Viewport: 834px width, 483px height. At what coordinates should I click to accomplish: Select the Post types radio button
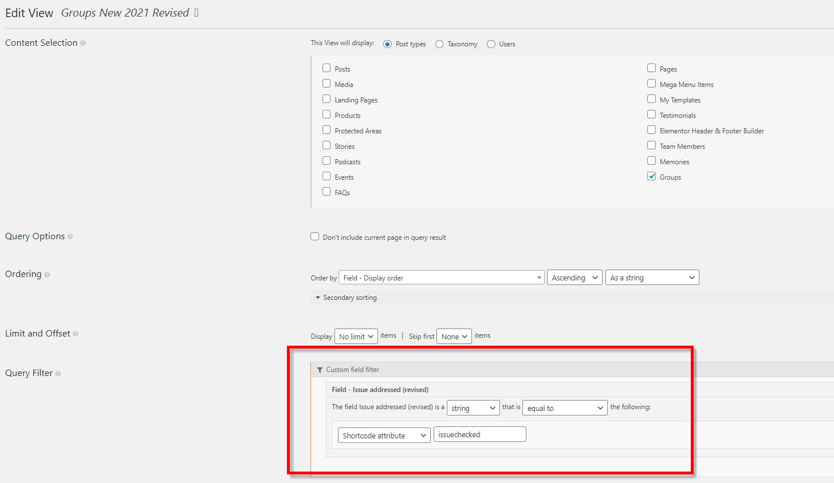point(388,44)
